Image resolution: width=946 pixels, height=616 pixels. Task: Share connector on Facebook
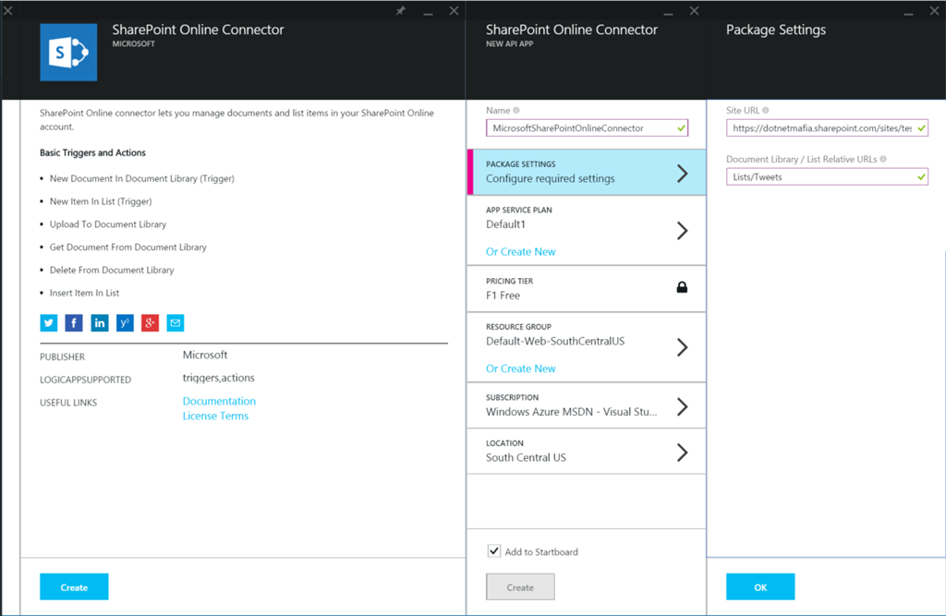click(x=74, y=323)
